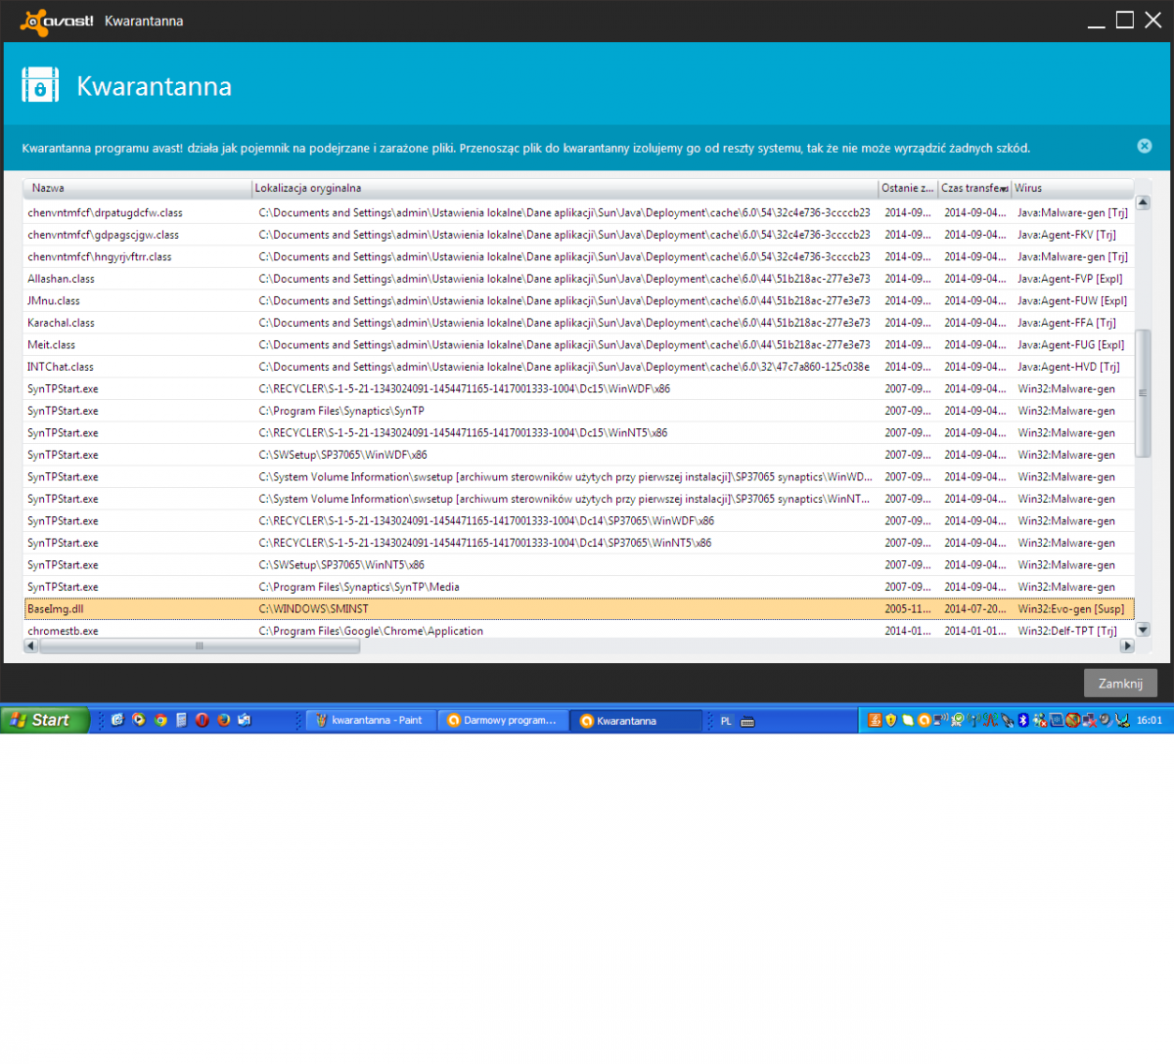The image size is (1174, 1064).
Task: Select the JMnu.class row
Action: [579, 300]
